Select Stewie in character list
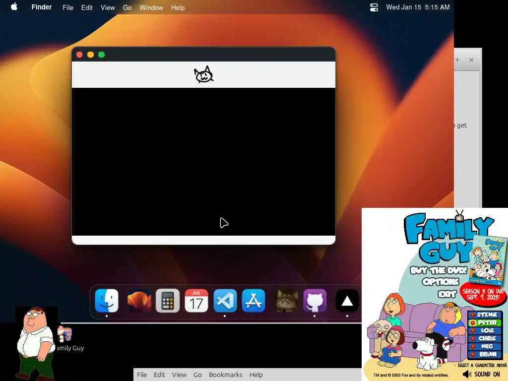Screen dimensions: 508x381 tap(485, 315)
